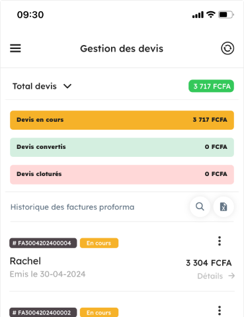Open the hamburger menu
This screenshot has height=317, width=244.
[15, 48]
